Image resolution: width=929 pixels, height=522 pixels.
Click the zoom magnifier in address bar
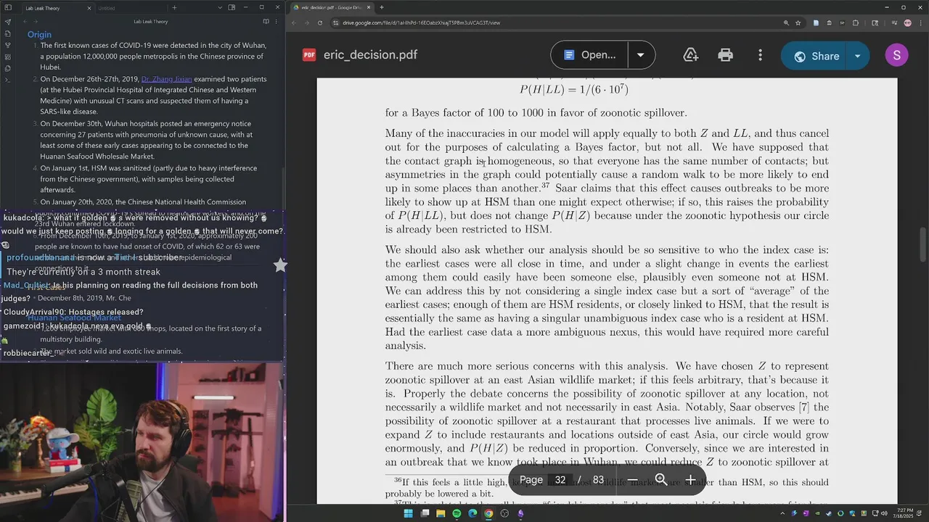click(x=786, y=22)
